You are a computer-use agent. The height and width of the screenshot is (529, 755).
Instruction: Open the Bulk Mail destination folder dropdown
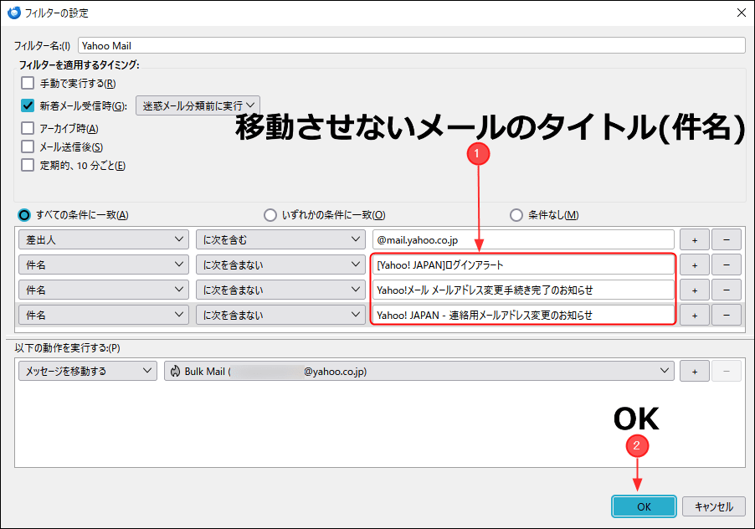tap(419, 371)
